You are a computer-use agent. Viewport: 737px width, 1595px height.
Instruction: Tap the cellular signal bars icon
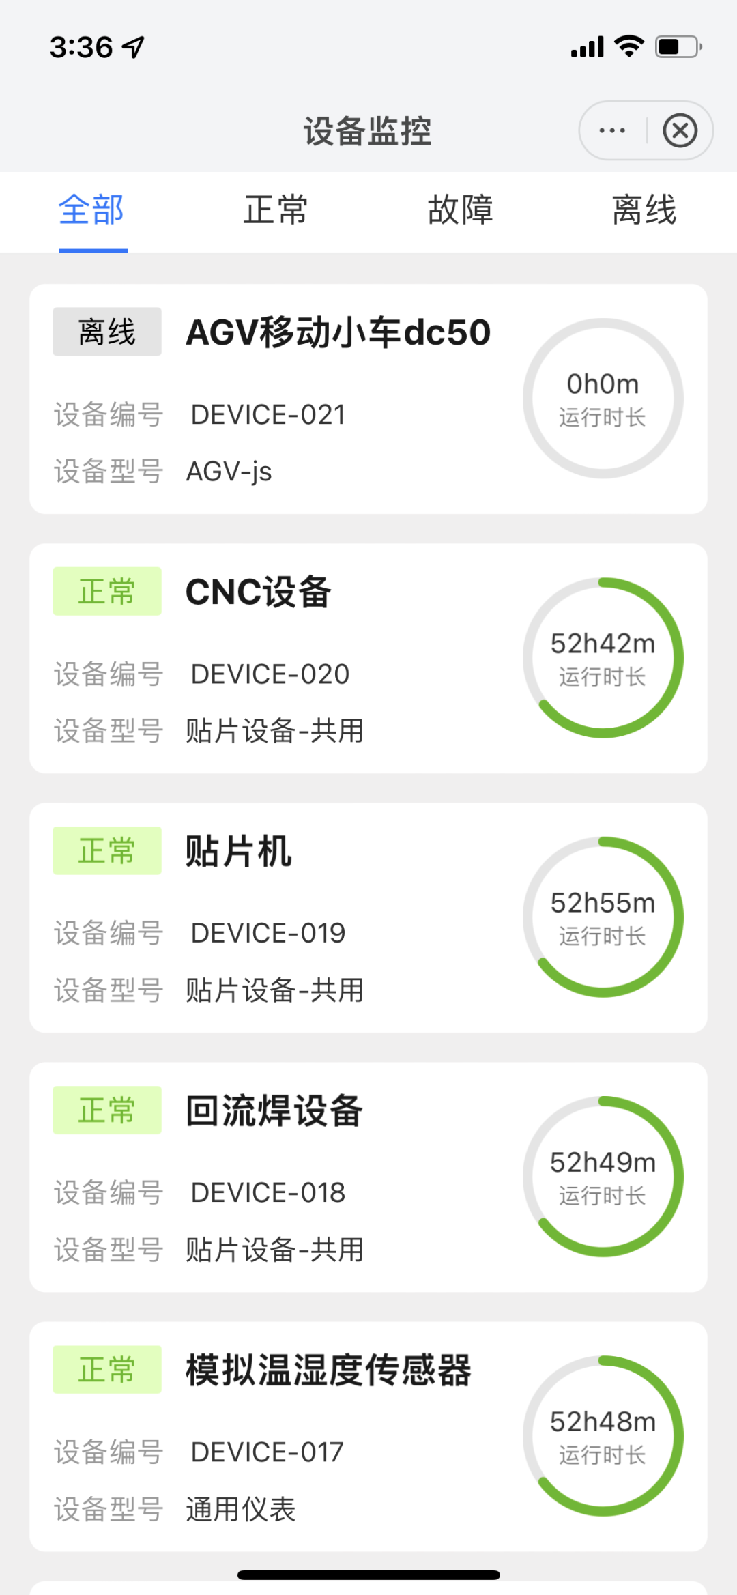click(587, 47)
